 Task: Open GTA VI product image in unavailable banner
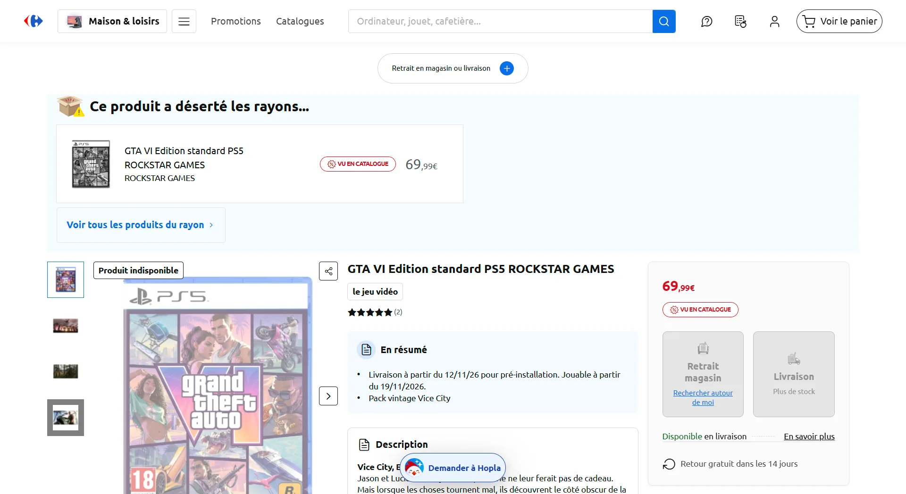point(91,164)
